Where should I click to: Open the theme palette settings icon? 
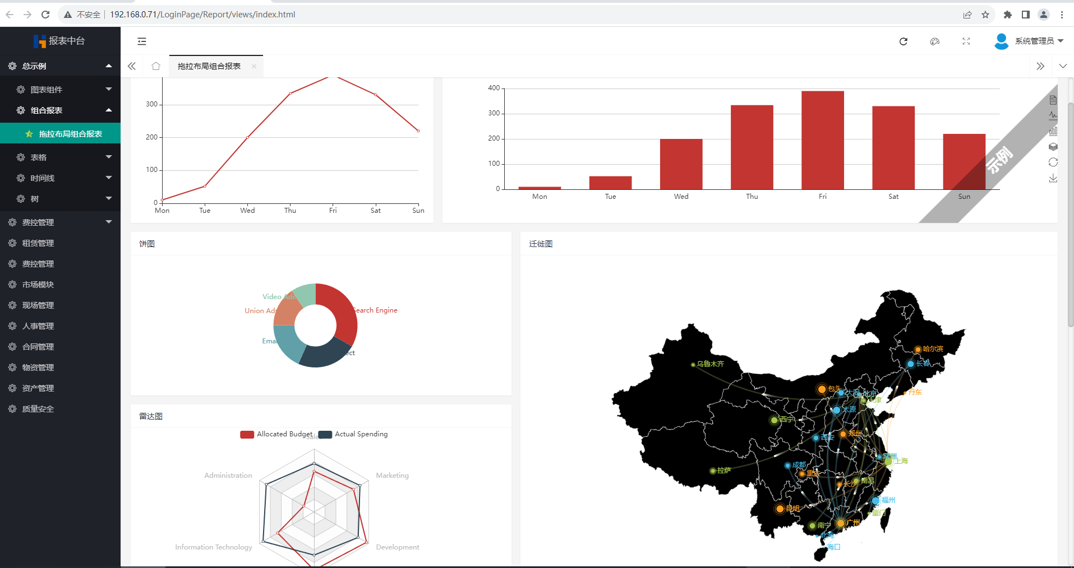pos(935,41)
